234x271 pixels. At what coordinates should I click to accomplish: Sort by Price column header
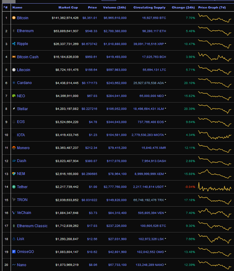pos(92,7)
